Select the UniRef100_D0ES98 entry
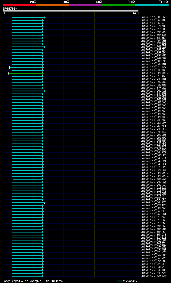Image resolution: width=171 pixels, height=283 pixels. 154,149
